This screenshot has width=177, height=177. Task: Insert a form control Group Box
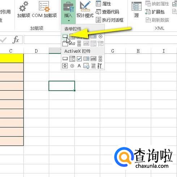[65, 43]
